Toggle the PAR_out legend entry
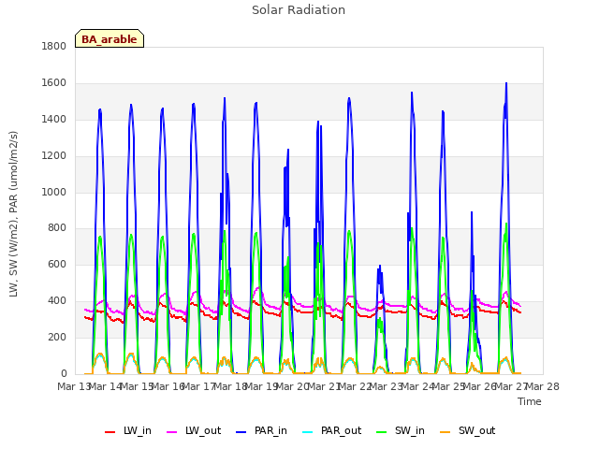Screen dimensions: 599x449 pos(331,431)
